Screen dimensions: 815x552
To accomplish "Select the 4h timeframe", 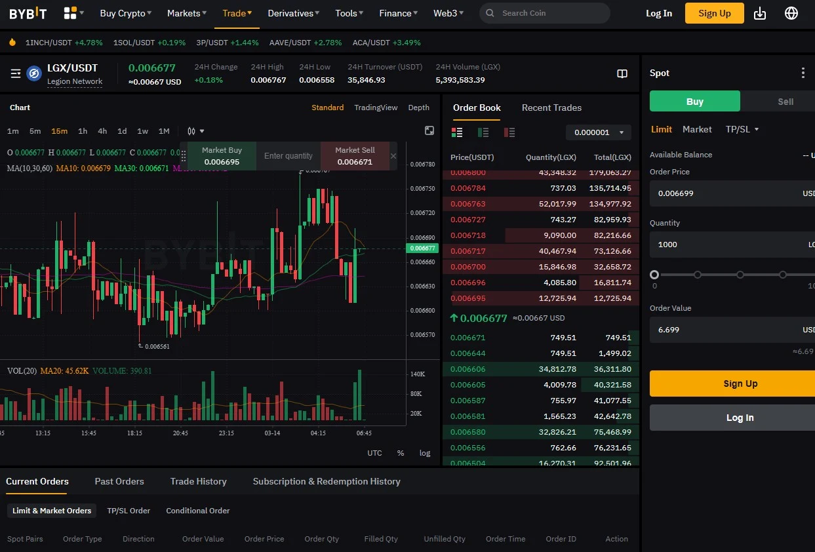I will pos(102,131).
